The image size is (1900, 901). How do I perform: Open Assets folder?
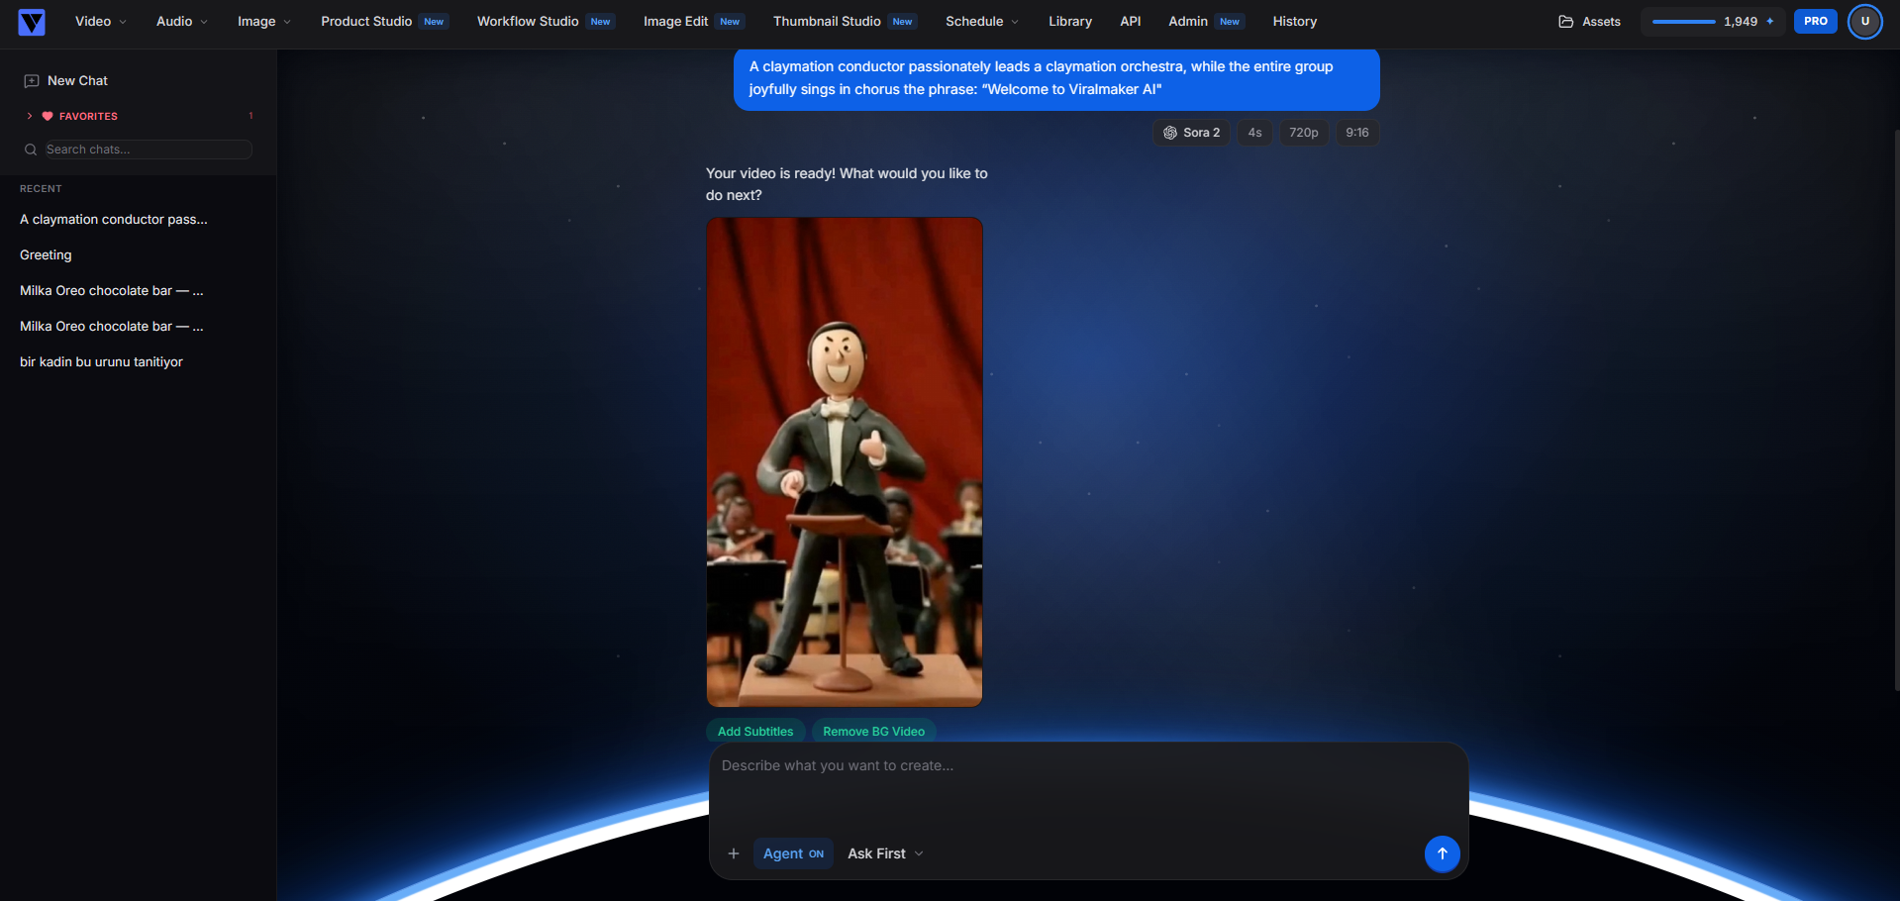[x=1589, y=21]
